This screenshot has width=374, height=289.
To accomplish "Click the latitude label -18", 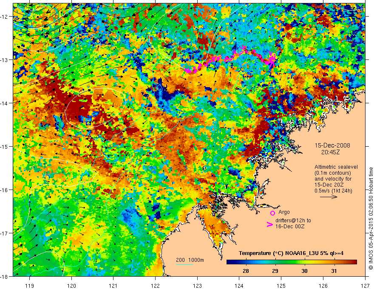I will point(5,276).
